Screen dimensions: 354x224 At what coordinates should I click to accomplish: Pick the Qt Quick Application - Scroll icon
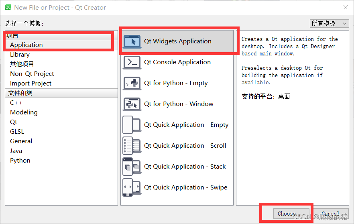tap(132, 146)
